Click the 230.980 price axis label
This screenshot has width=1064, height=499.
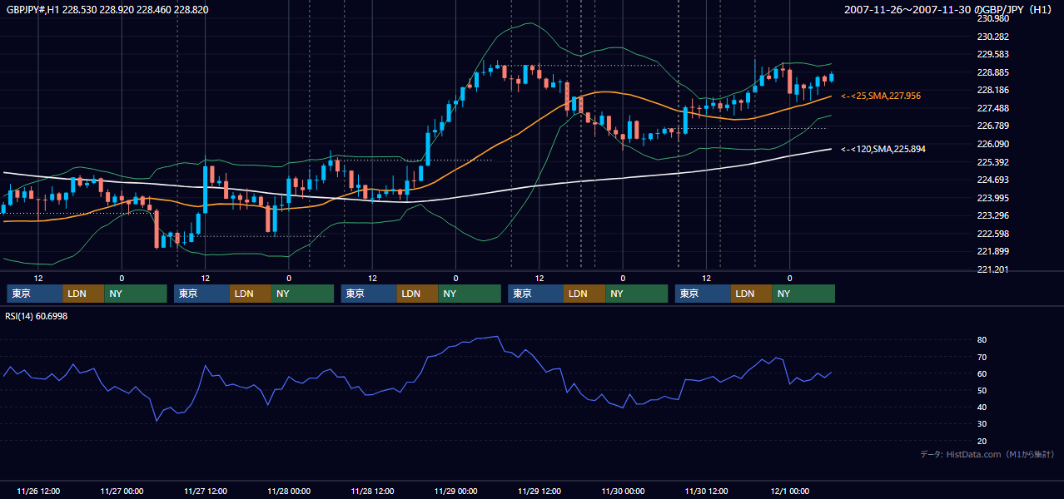[992, 19]
